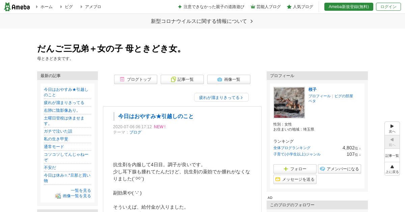Click the 次へ floating navigation button
The height and width of the screenshot is (212, 405).
click(392, 129)
